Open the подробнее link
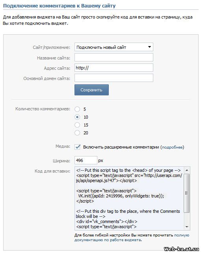The width and height of the screenshot is (201, 253). pos(172,147)
